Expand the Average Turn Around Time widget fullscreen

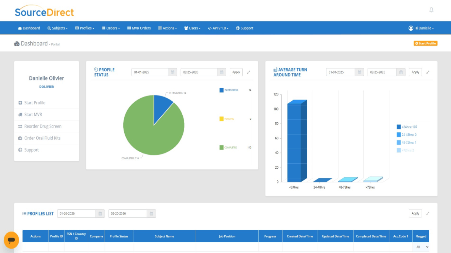(x=428, y=72)
